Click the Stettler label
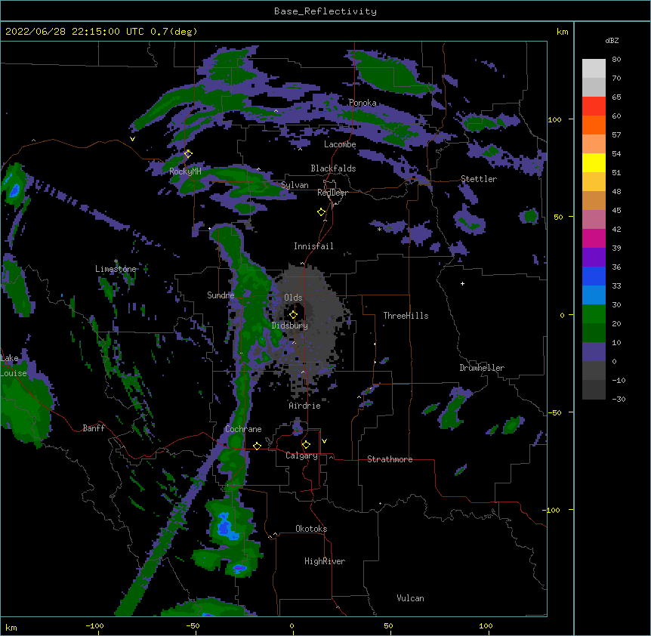Viewport: 651px width, 636px height. click(479, 179)
